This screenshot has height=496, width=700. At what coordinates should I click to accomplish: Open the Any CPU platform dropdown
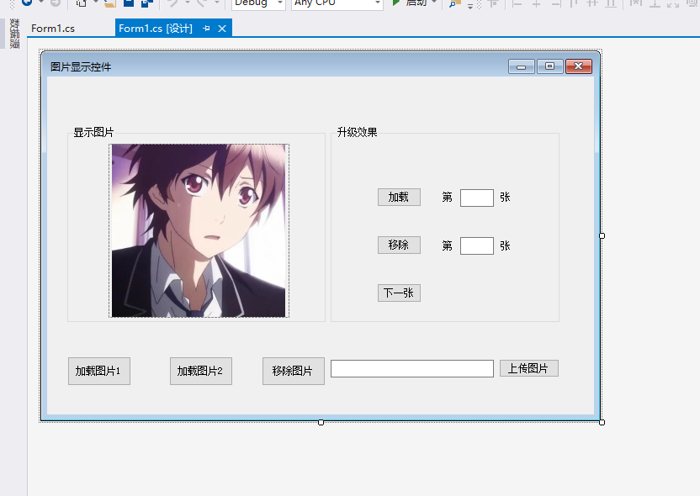point(337,3)
